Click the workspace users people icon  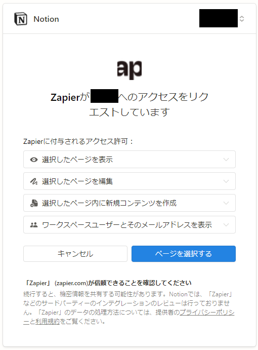pyautogui.click(x=34, y=225)
